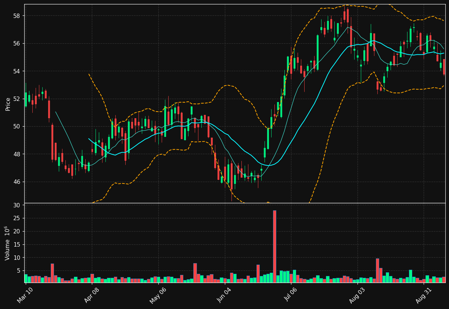Pick the Apr 08 date label
449x309 pixels.
[x=91, y=295]
